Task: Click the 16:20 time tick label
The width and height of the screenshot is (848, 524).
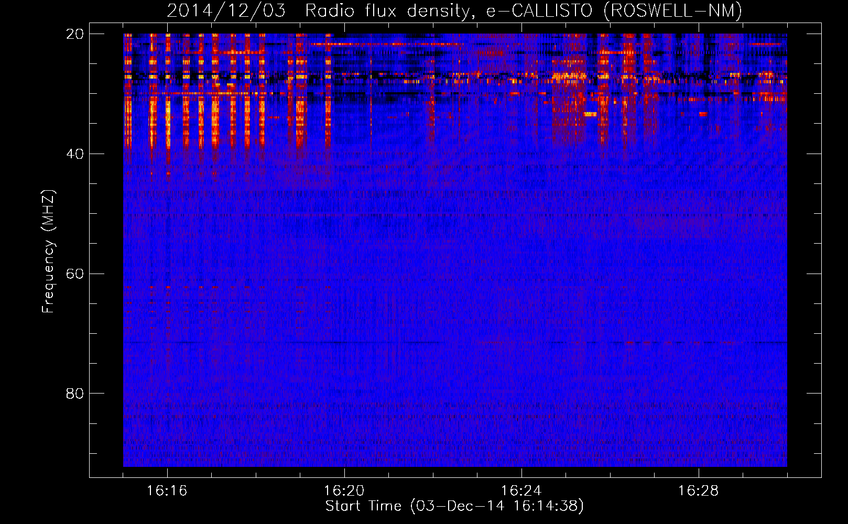Action: click(x=344, y=491)
